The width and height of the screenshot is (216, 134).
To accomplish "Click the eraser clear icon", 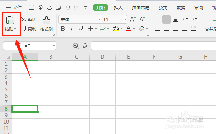I will tap(142, 29).
